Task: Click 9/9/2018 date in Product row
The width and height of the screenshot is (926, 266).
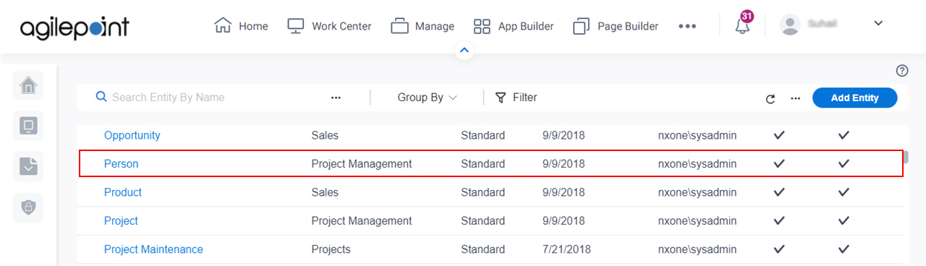Action: [563, 192]
